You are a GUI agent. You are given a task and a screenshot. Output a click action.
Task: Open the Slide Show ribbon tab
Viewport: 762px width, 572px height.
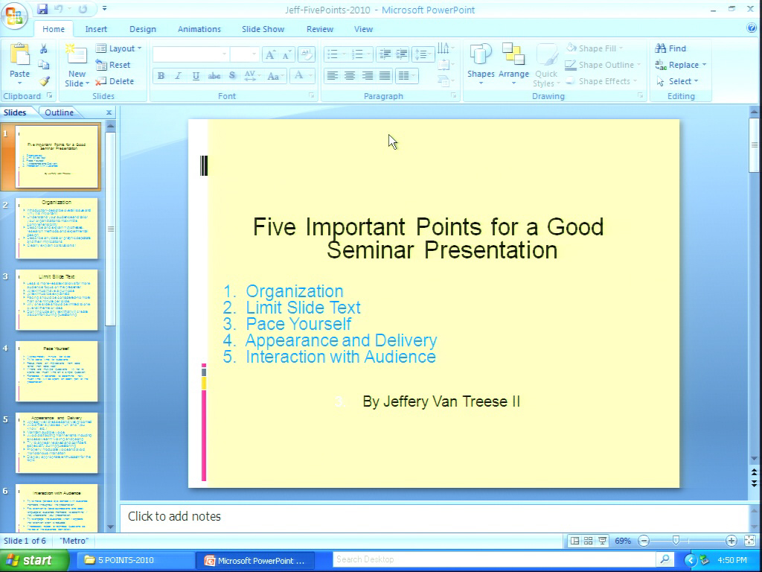click(x=263, y=29)
